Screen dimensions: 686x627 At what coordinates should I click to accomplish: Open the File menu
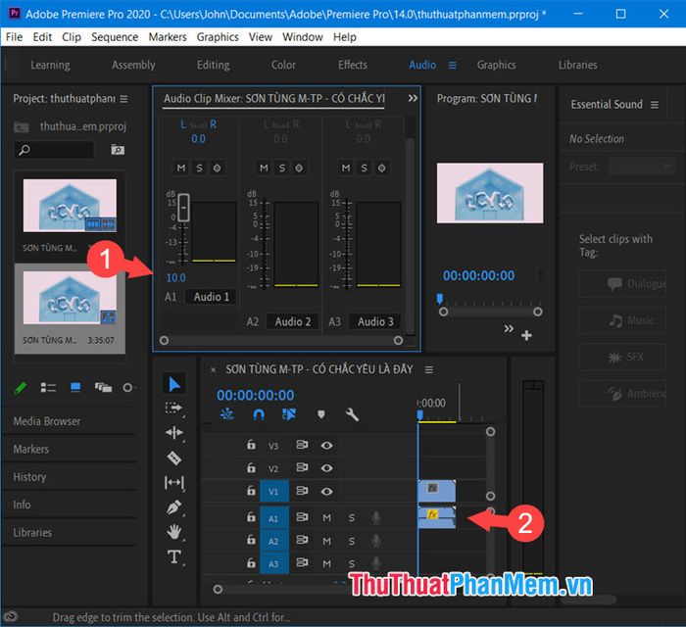(x=14, y=37)
